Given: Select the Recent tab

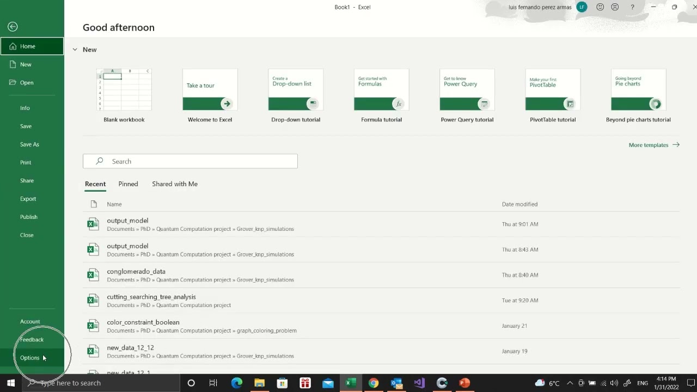Looking at the screenshot, I should pyautogui.click(x=95, y=184).
